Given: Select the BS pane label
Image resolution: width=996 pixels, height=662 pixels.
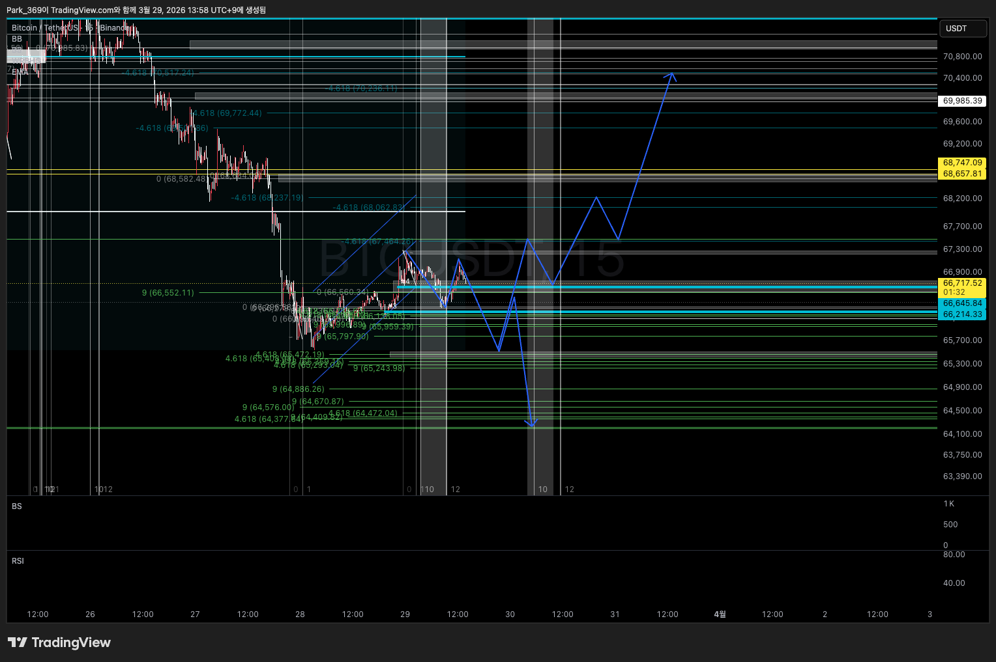Looking at the screenshot, I should point(17,506).
